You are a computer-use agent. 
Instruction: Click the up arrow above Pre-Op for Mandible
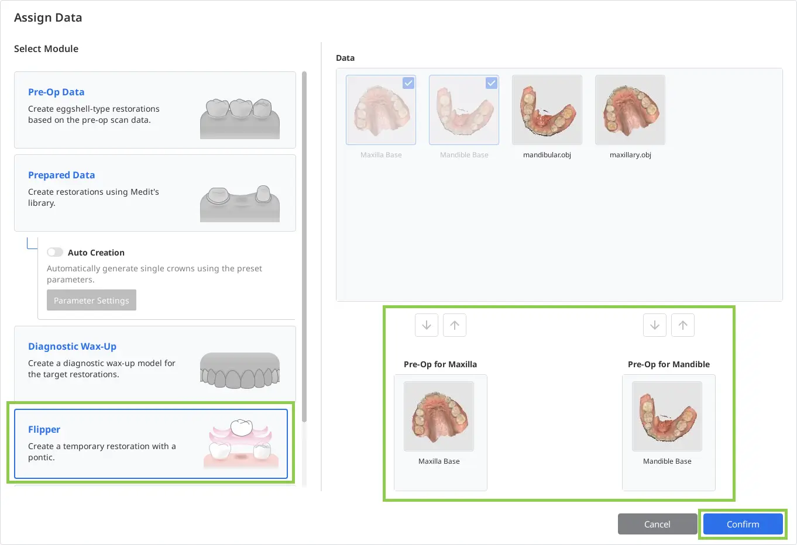[683, 325]
